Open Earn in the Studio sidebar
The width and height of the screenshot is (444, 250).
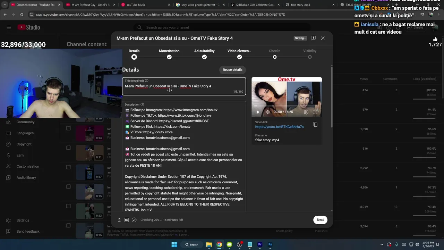[20, 155]
